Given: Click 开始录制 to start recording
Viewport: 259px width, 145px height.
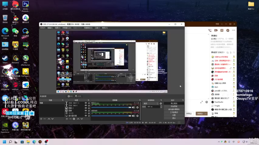Looking at the screenshot, I should click(x=174, y=106).
